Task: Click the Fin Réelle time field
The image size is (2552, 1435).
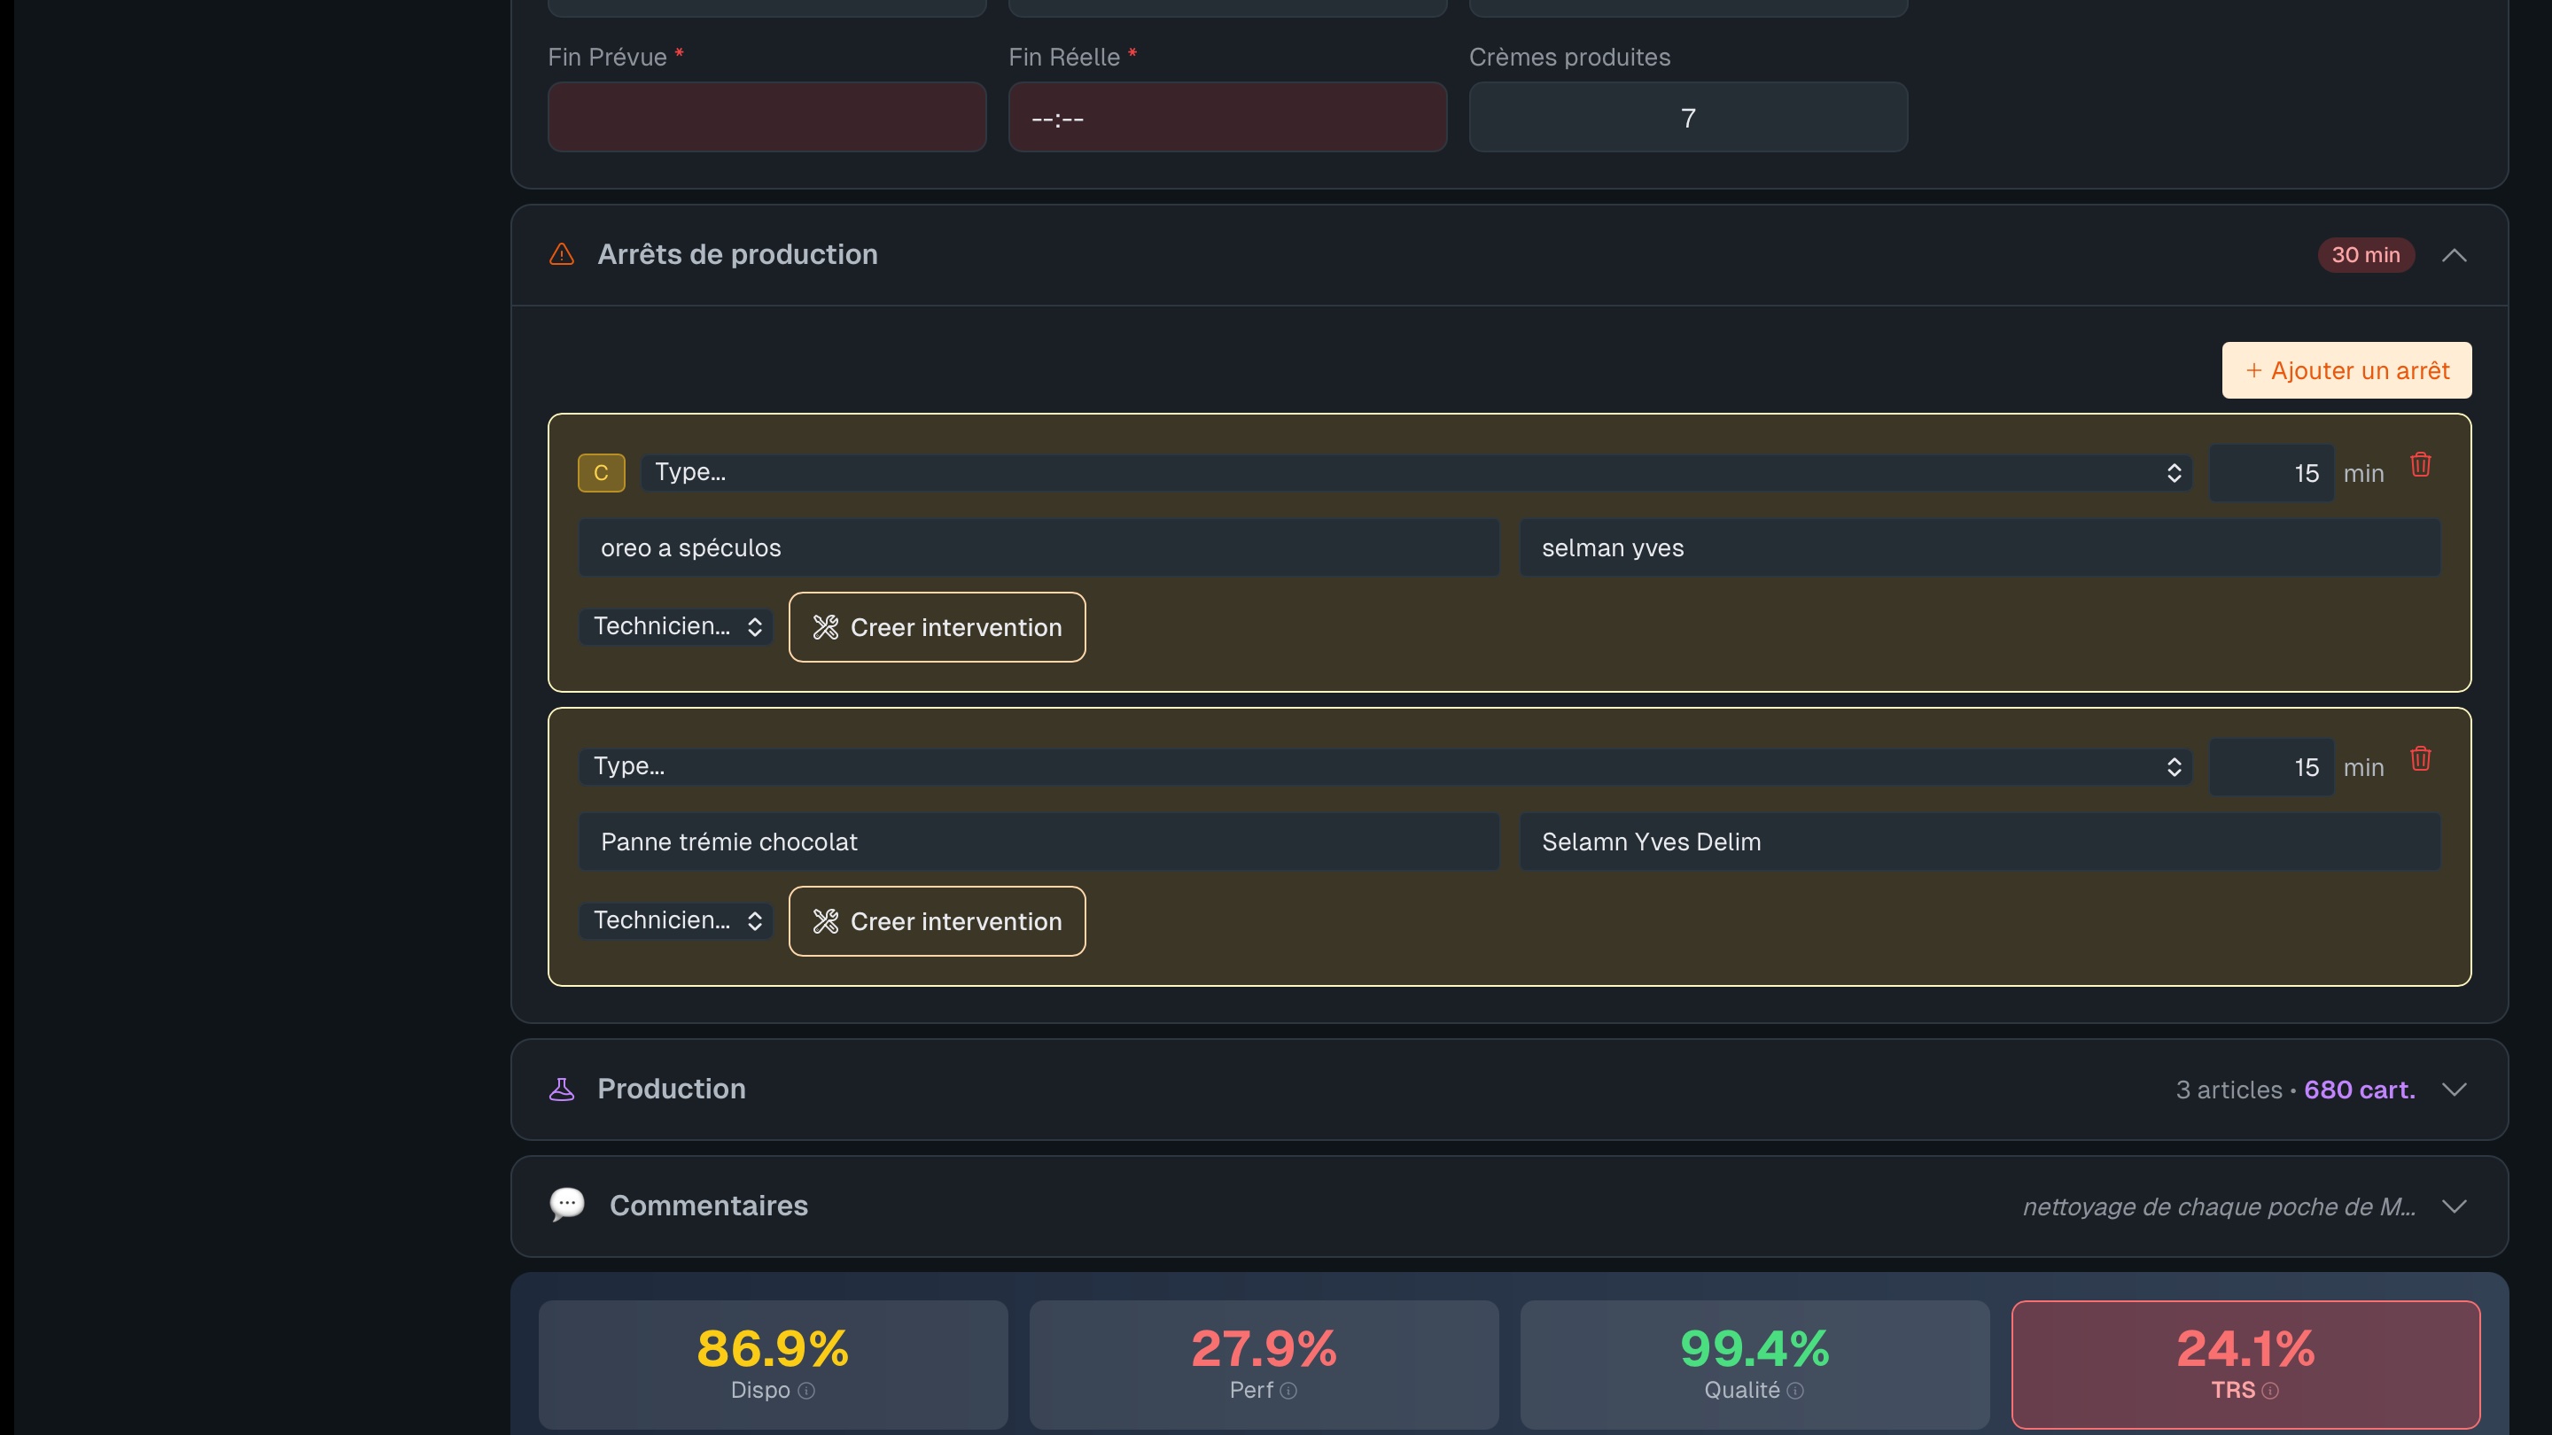Action: click(1226, 118)
